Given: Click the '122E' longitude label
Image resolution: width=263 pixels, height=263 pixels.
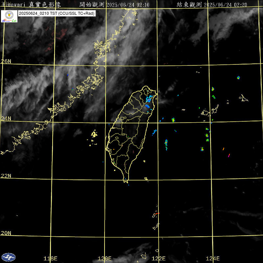Looking at the screenshot, I should tap(158, 258).
